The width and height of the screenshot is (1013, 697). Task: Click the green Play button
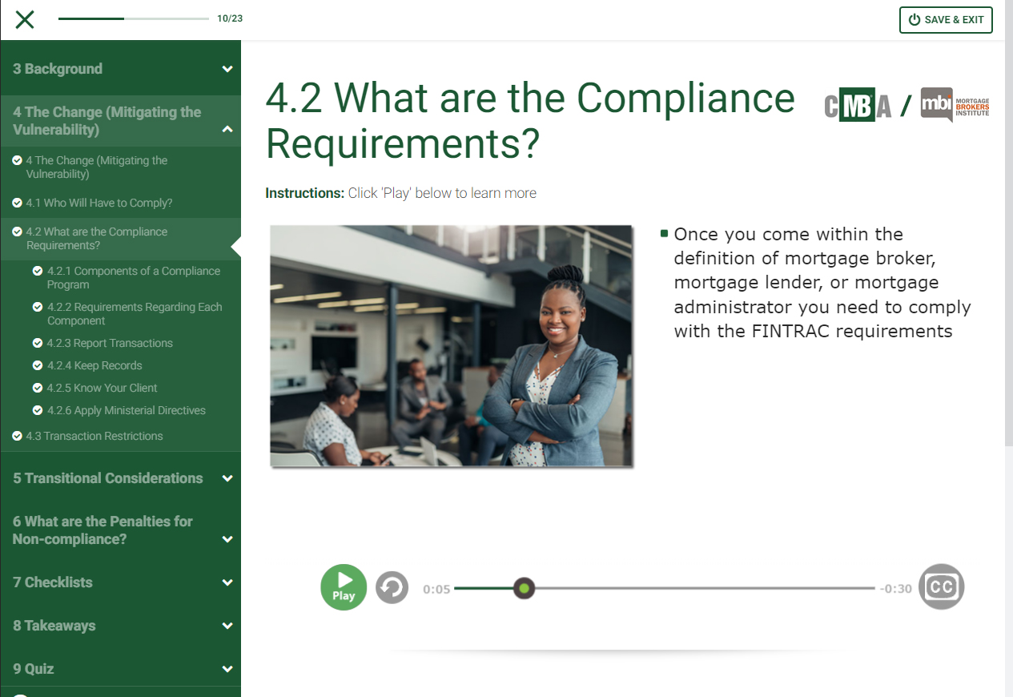pos(344,587)
